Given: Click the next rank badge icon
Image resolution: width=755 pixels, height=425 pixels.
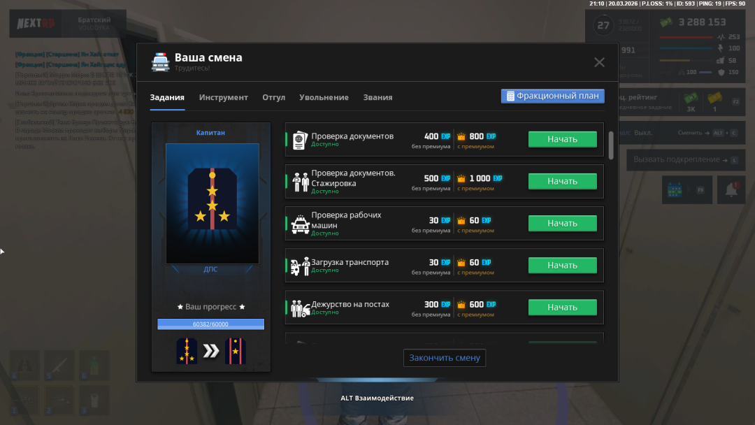Looking at the screenshot, I should (x=236, y=351).
